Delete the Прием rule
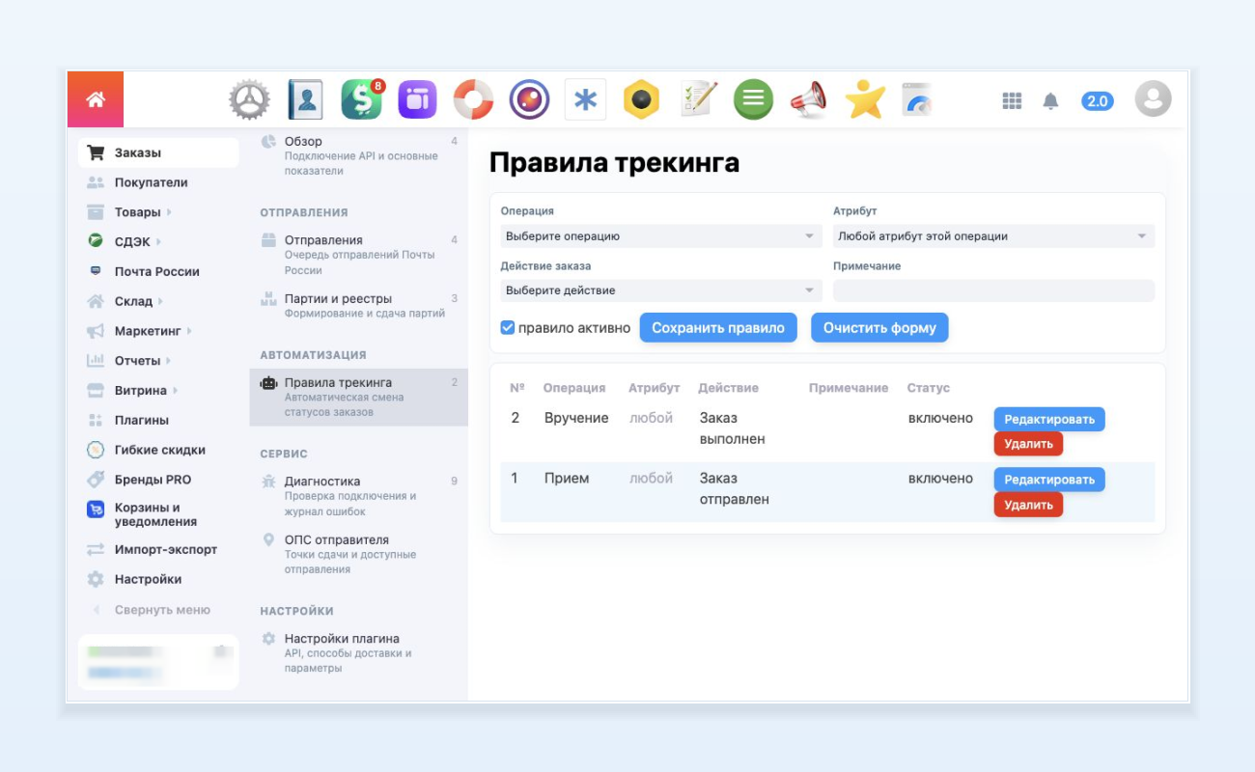 tap(1028, 505)
